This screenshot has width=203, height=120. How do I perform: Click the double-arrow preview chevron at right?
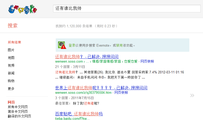tap(192, 96)
